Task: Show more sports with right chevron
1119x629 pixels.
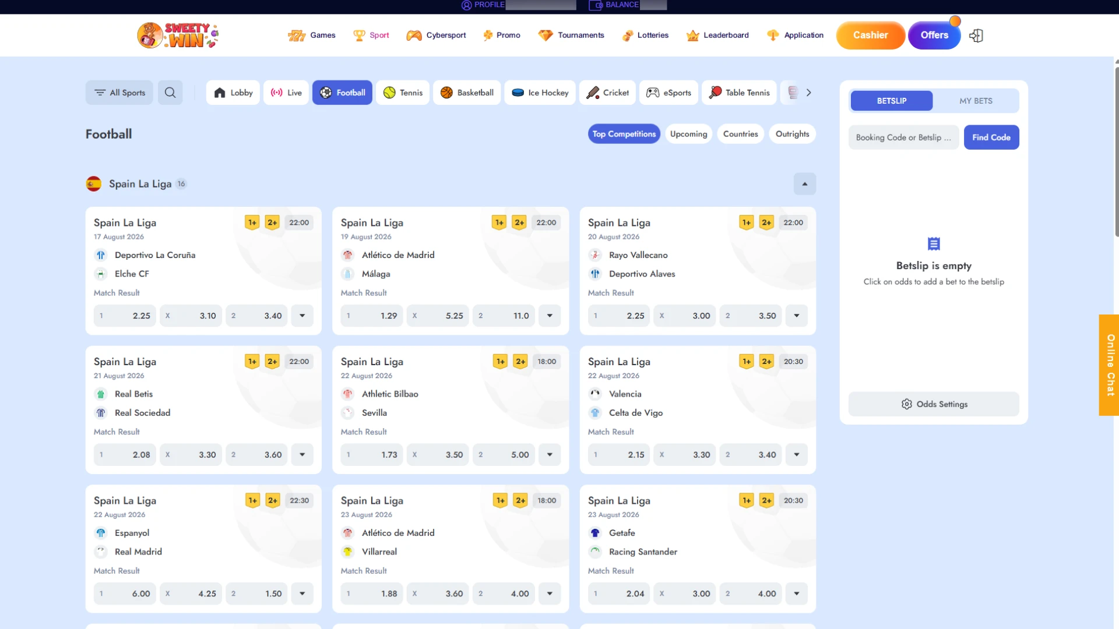Action: [808, 93]
